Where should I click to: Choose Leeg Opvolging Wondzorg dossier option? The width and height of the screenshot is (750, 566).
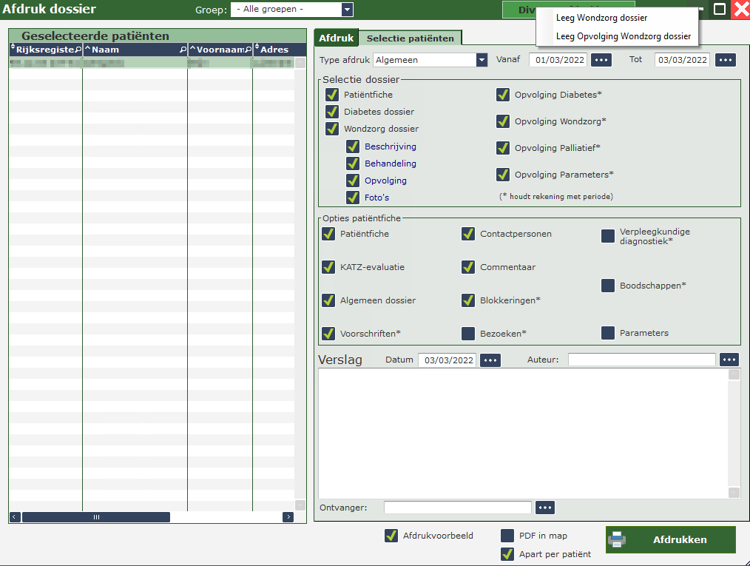click(623, 36)
